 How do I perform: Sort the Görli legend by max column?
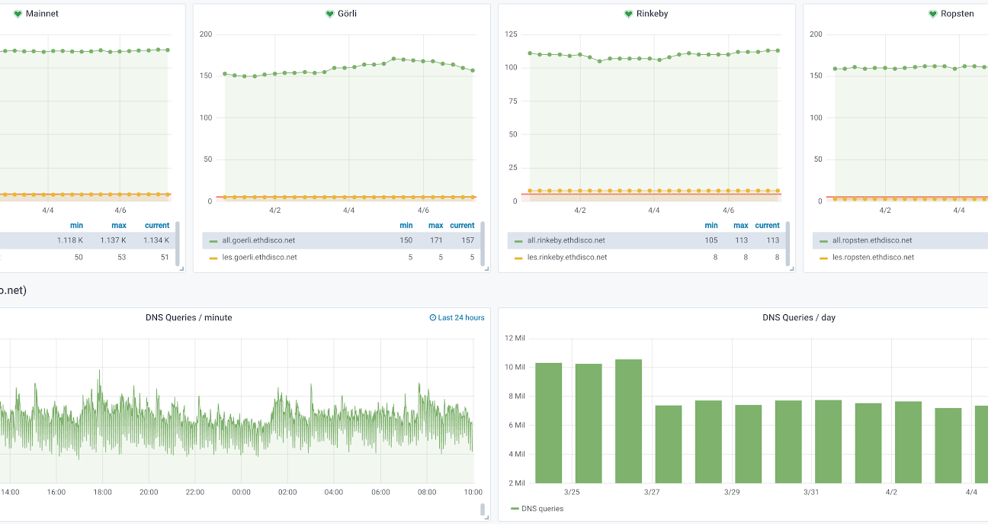point(435,226)
